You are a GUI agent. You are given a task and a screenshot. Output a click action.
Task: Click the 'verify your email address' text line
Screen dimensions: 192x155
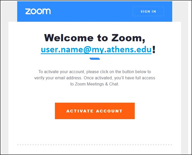pyautogui.click(x=95, y=78)
